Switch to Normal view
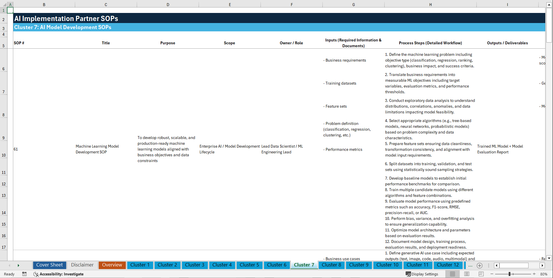553x278 pixels. pyautogui.click(x=453, y=274)
